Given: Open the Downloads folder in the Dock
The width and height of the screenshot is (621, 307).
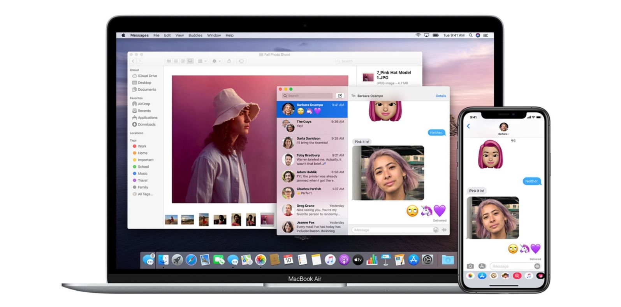Looking at the screenshot, I should point(448,260).
